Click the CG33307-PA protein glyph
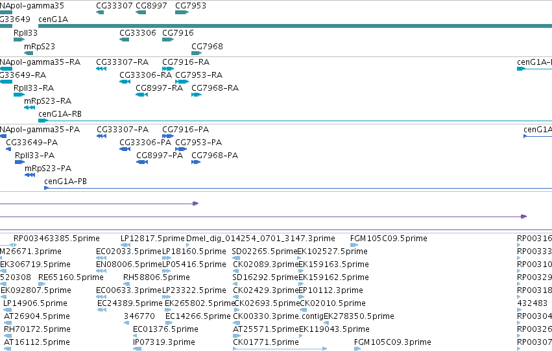Screen dimensions: 552x352 coord(101,136)
